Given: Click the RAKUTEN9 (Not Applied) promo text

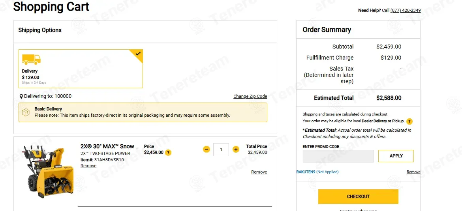Looking at the screenshot, I should [317, 172].
